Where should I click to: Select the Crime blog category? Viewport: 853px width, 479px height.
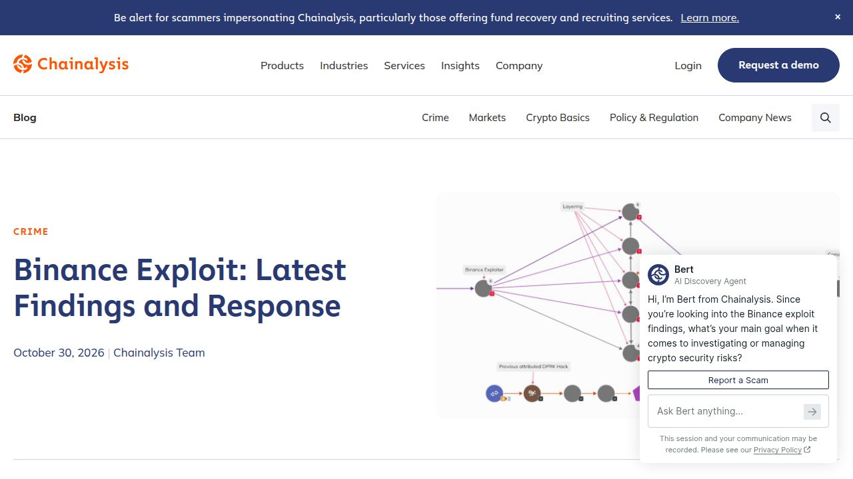435,118
